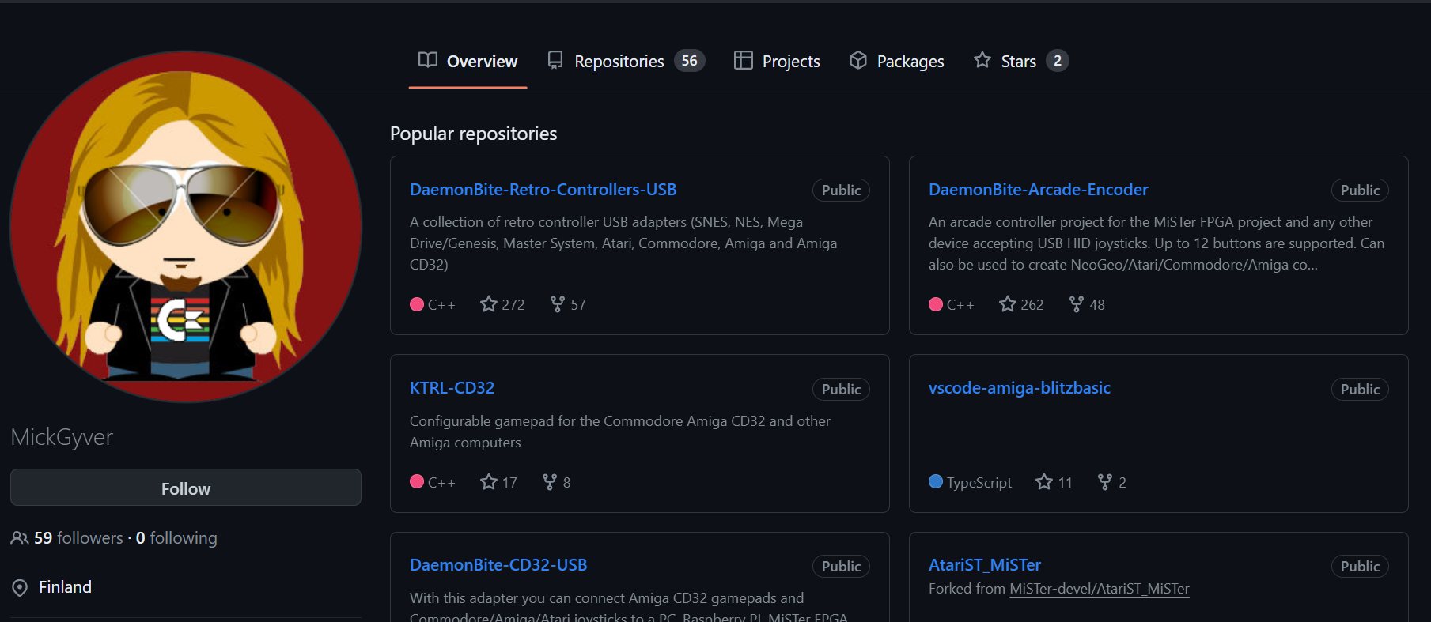The height and width of the screenshot is (622, 1431).
Task: Click the Projects table icon
Action: (x=743, y=60)
